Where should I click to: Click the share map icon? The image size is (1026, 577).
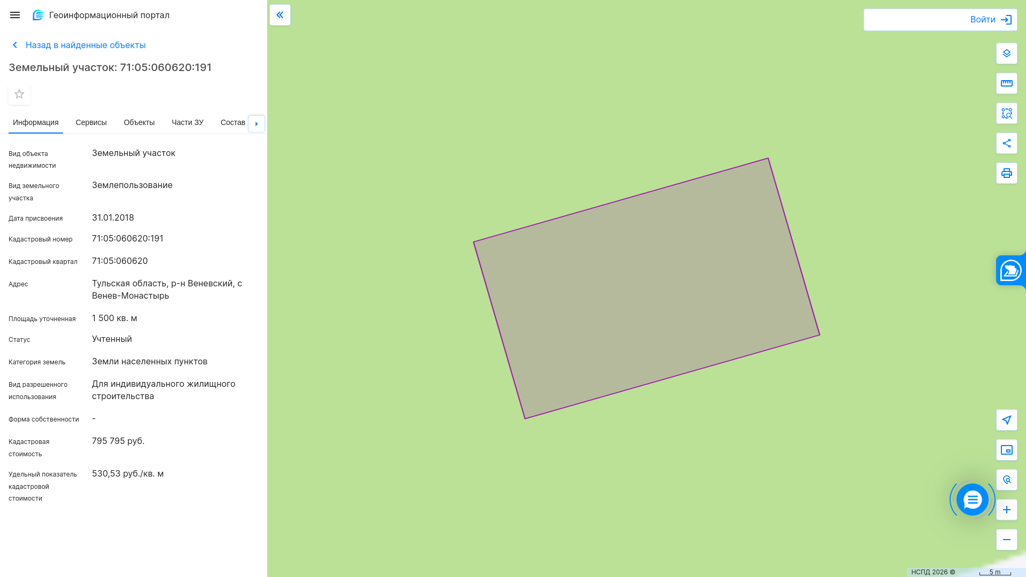point(1006,143)
